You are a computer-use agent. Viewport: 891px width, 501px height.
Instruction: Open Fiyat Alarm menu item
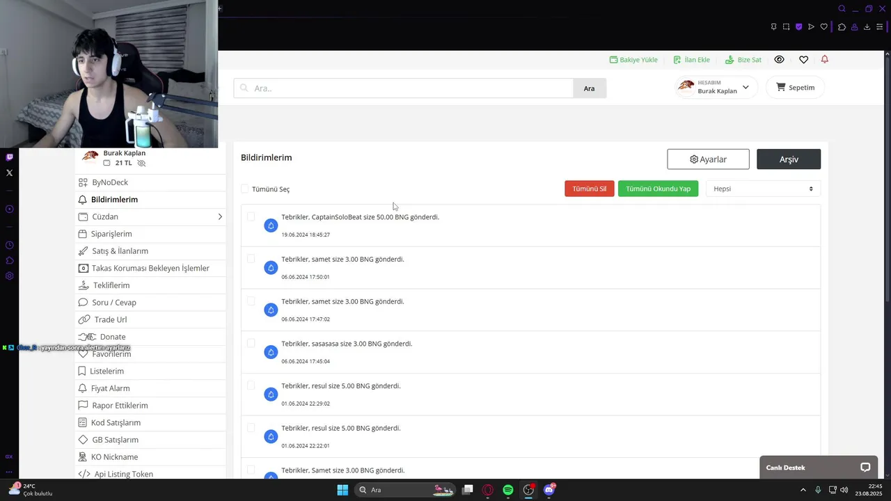[x=150, y=388]
